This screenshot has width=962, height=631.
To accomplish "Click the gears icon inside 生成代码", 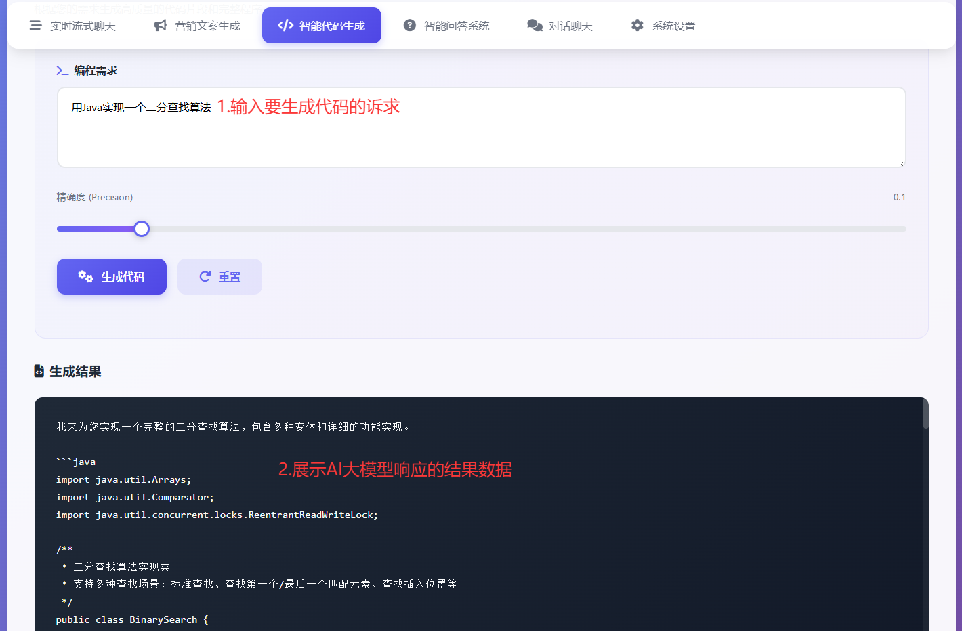I will [85, 276].
